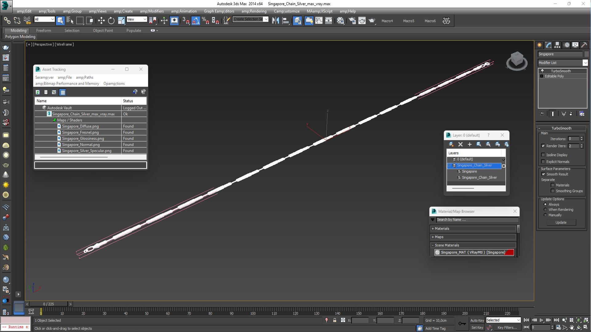Activate the Select Object tool

[60, 21]
